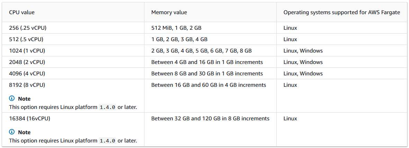The height and width of the screenshot is (148, 409).
Task: Click the Note info icon under 8192 (8 vCPU)
Action: (x=12, y=99)
